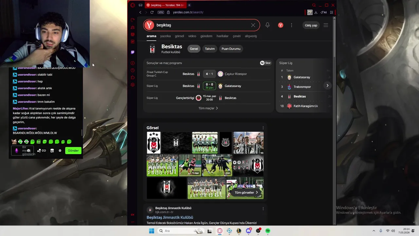Open the live 0-0 Galatasaray match score
The image size is (419, 236).
pos(209,86)
